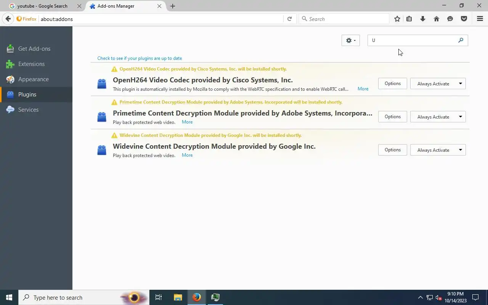Go back with the browser back arrow

8,19
